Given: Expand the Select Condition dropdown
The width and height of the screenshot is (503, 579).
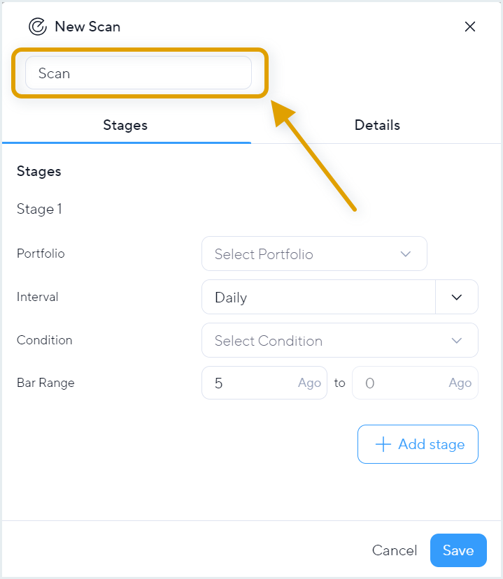Looking at the screenshot, I should (x=340, y=340).
